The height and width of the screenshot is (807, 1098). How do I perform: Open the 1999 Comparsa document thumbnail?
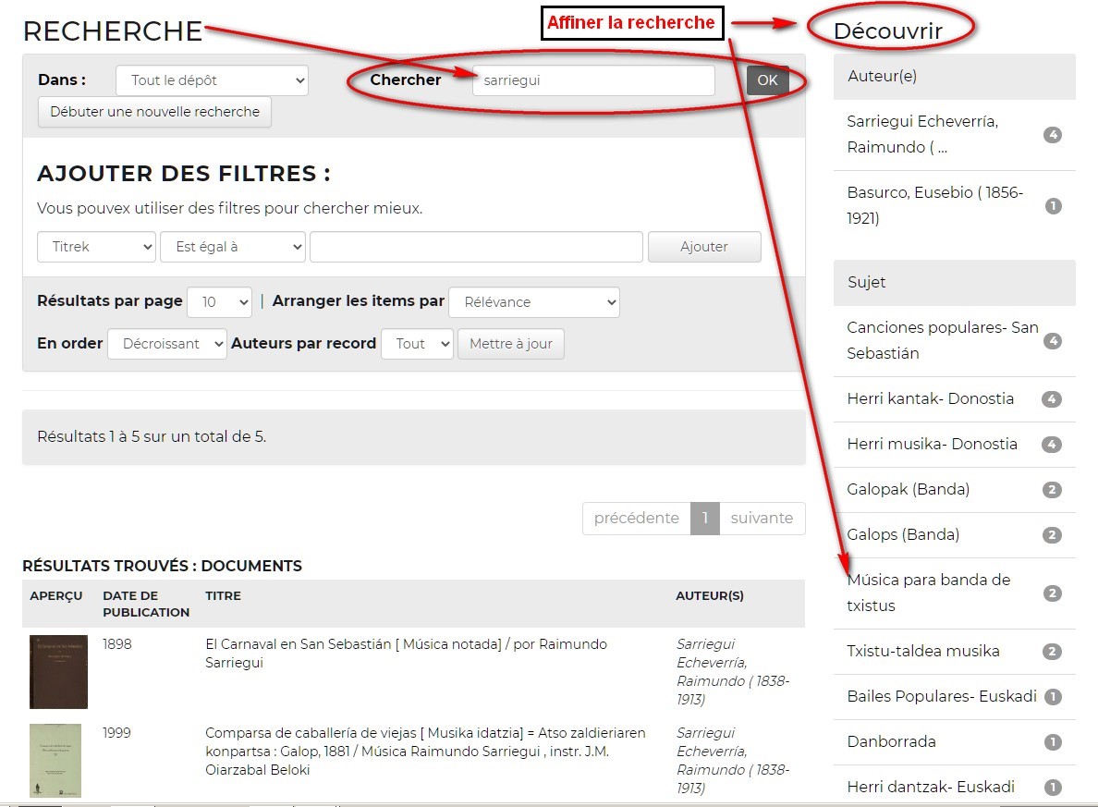coord(55,761)
